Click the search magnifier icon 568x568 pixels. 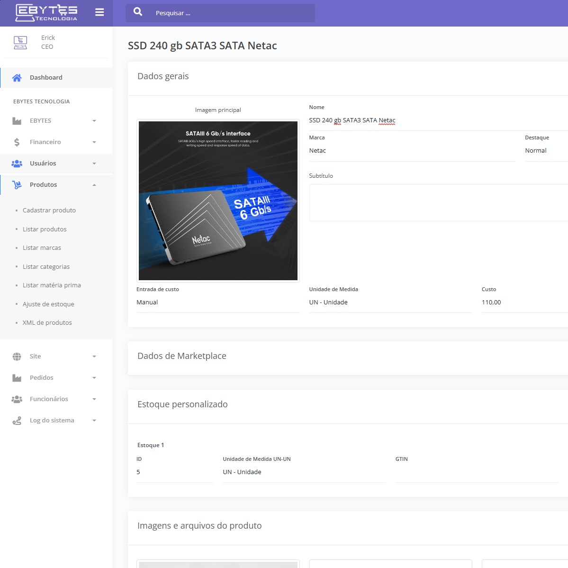pyautogui.click(x=138, y=12)
